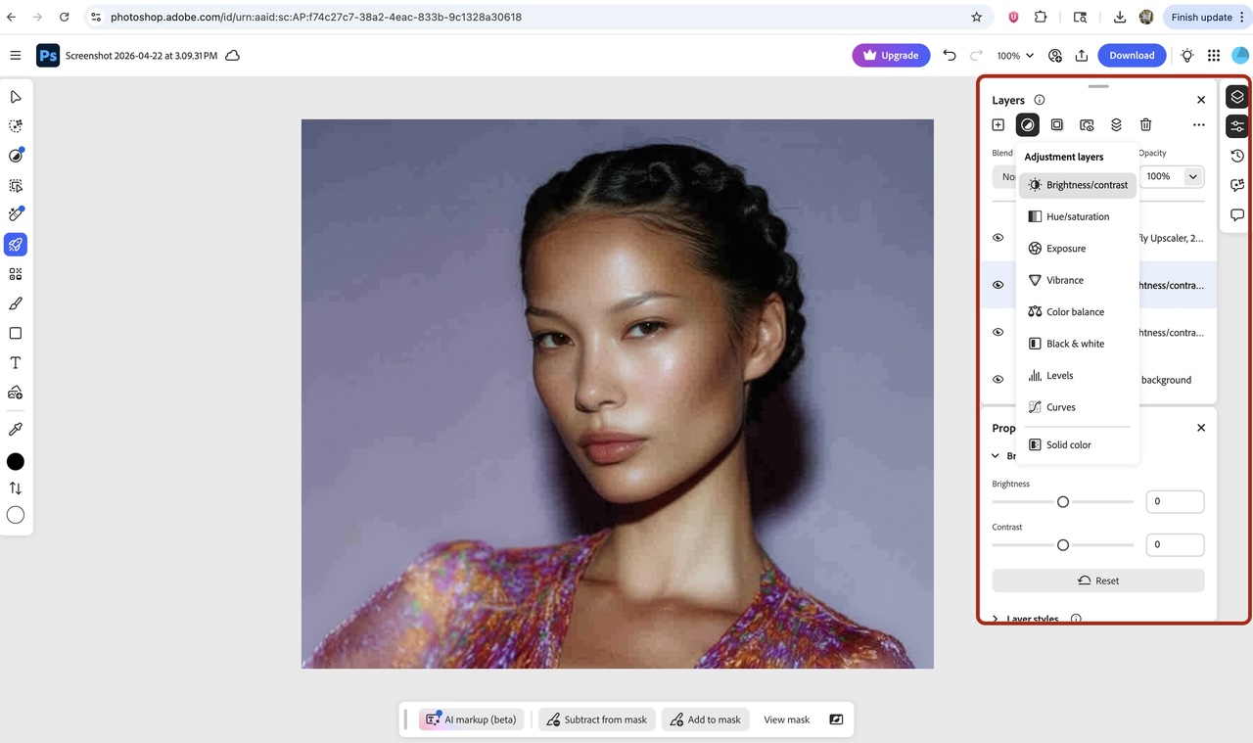Open the black foreground color swatch

tap(16, 462)
